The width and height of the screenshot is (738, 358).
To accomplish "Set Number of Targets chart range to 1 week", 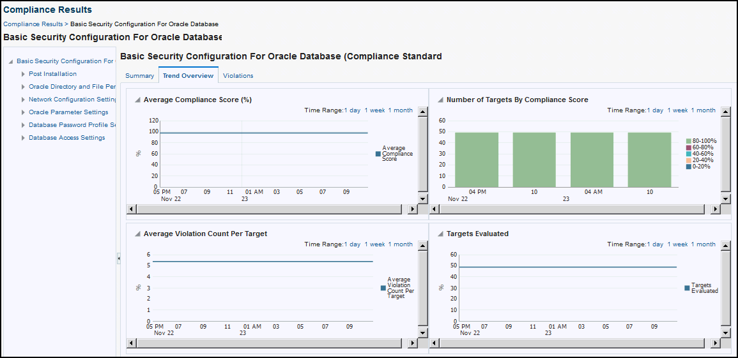I will click(677, 110).
